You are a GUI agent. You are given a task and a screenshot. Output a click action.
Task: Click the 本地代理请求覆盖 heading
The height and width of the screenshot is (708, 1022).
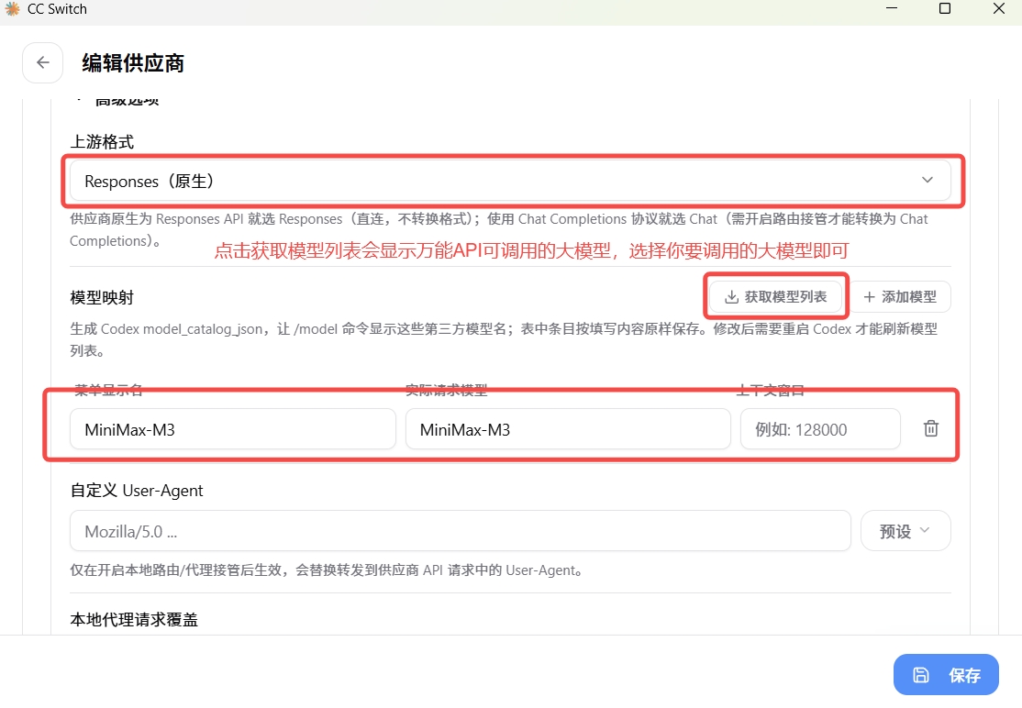pyautogui.click(x=134, y=619)
